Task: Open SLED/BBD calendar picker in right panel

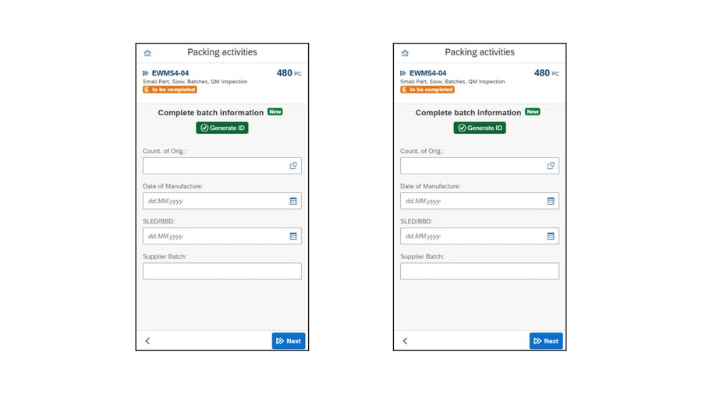Action: pos(551,236)
